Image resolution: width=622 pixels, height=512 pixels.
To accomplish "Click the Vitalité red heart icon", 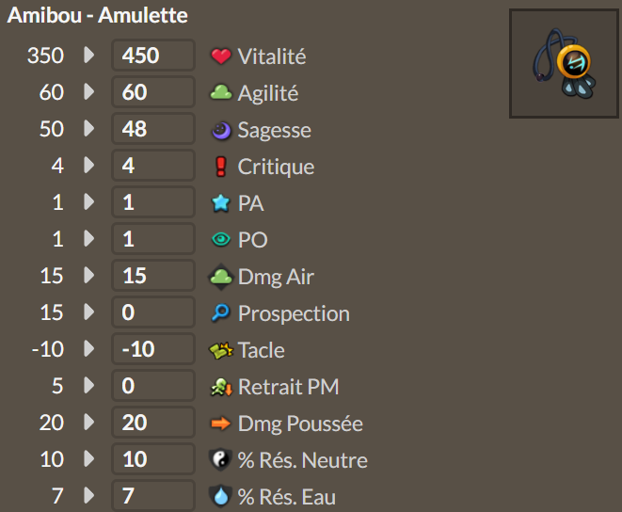I will (x=221, y=56).
